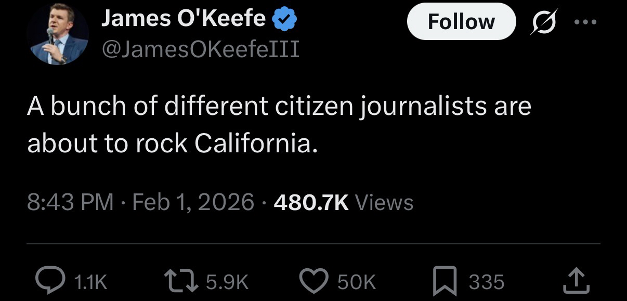
Task: Click the 8:43 PM timestamp
Action: coord(70,202)
